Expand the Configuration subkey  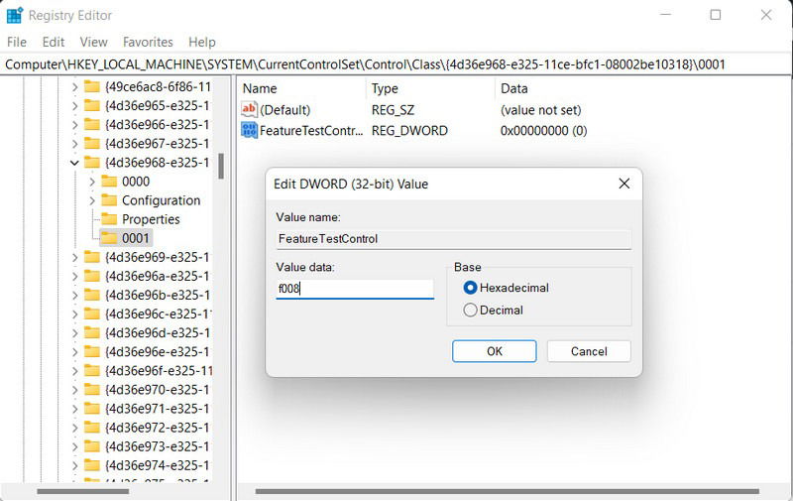point(92,200)
